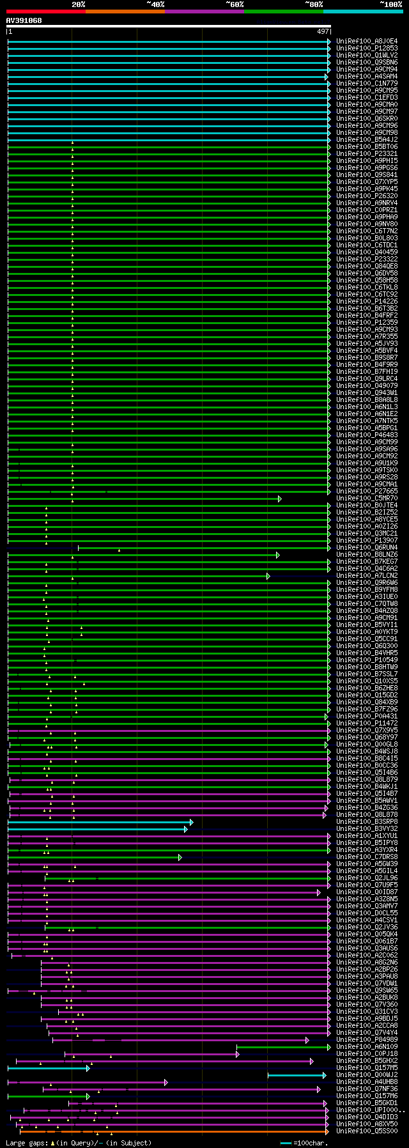
Task: Select label UniRef100_D0CL55
Action: [367, 913]
